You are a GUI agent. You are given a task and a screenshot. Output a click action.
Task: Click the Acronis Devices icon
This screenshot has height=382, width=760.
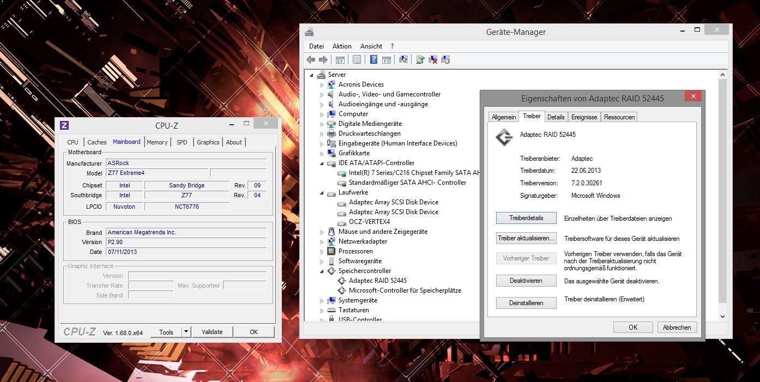coord(331,84)
